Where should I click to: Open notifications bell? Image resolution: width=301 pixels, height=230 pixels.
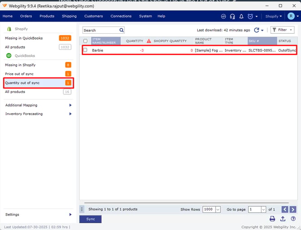[241, 16]
